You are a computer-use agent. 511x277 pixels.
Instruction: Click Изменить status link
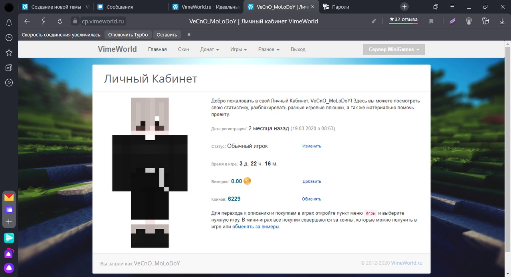(x=312, y=146)
